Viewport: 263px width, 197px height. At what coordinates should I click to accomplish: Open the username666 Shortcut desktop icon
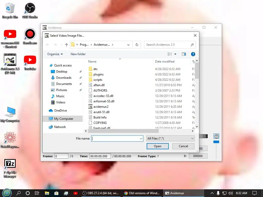click(10, 38)
